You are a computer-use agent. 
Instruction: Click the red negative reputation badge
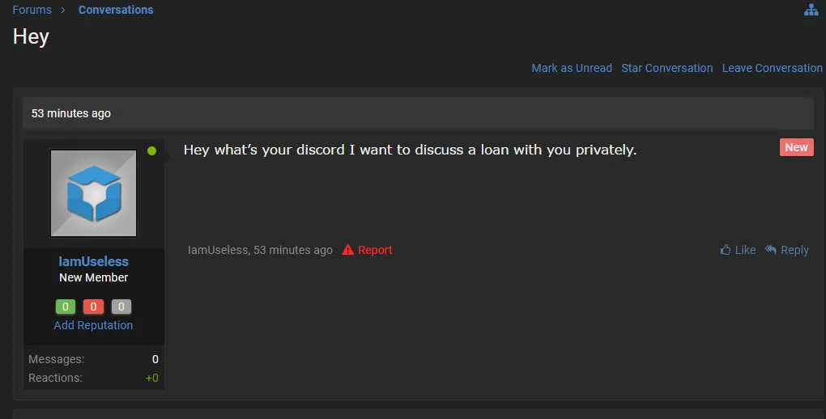click(x=93, y=307)
